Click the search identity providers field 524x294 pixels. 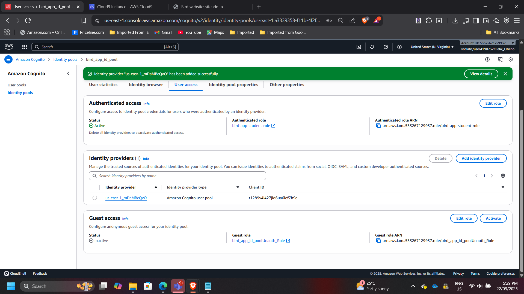[177, 176]
